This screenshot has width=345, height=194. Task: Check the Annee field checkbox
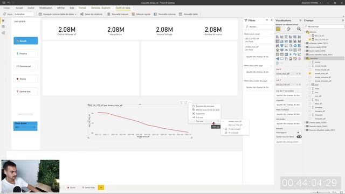pyautogui.click(x=310, y=63)
